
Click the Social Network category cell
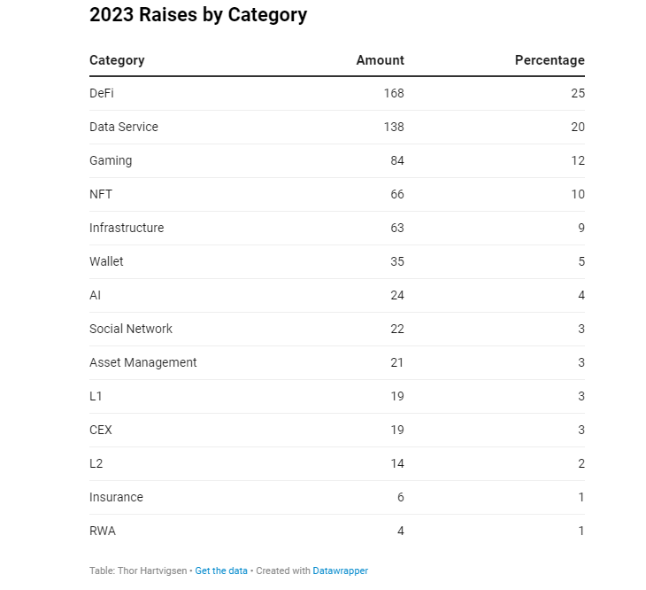pyautogui.click(x=131, y=329)
